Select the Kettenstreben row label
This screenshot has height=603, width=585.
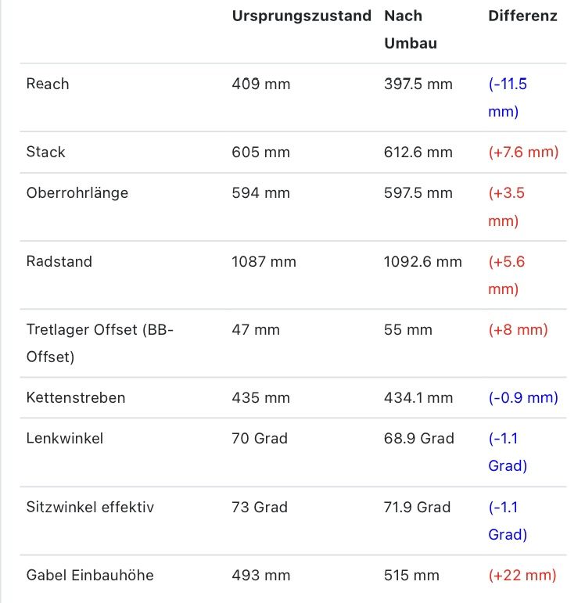coord(75,397)
